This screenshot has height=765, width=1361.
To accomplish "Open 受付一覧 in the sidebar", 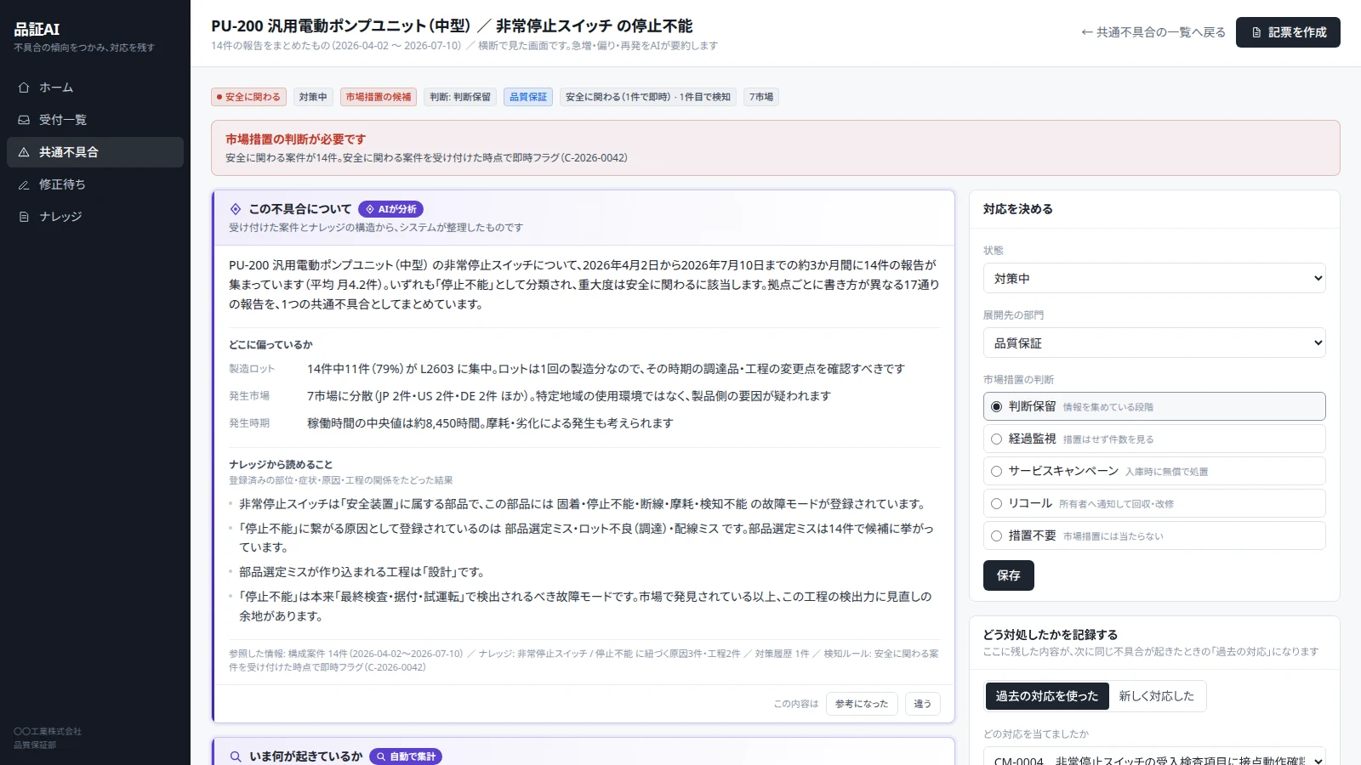I will (x=95, y=120).
